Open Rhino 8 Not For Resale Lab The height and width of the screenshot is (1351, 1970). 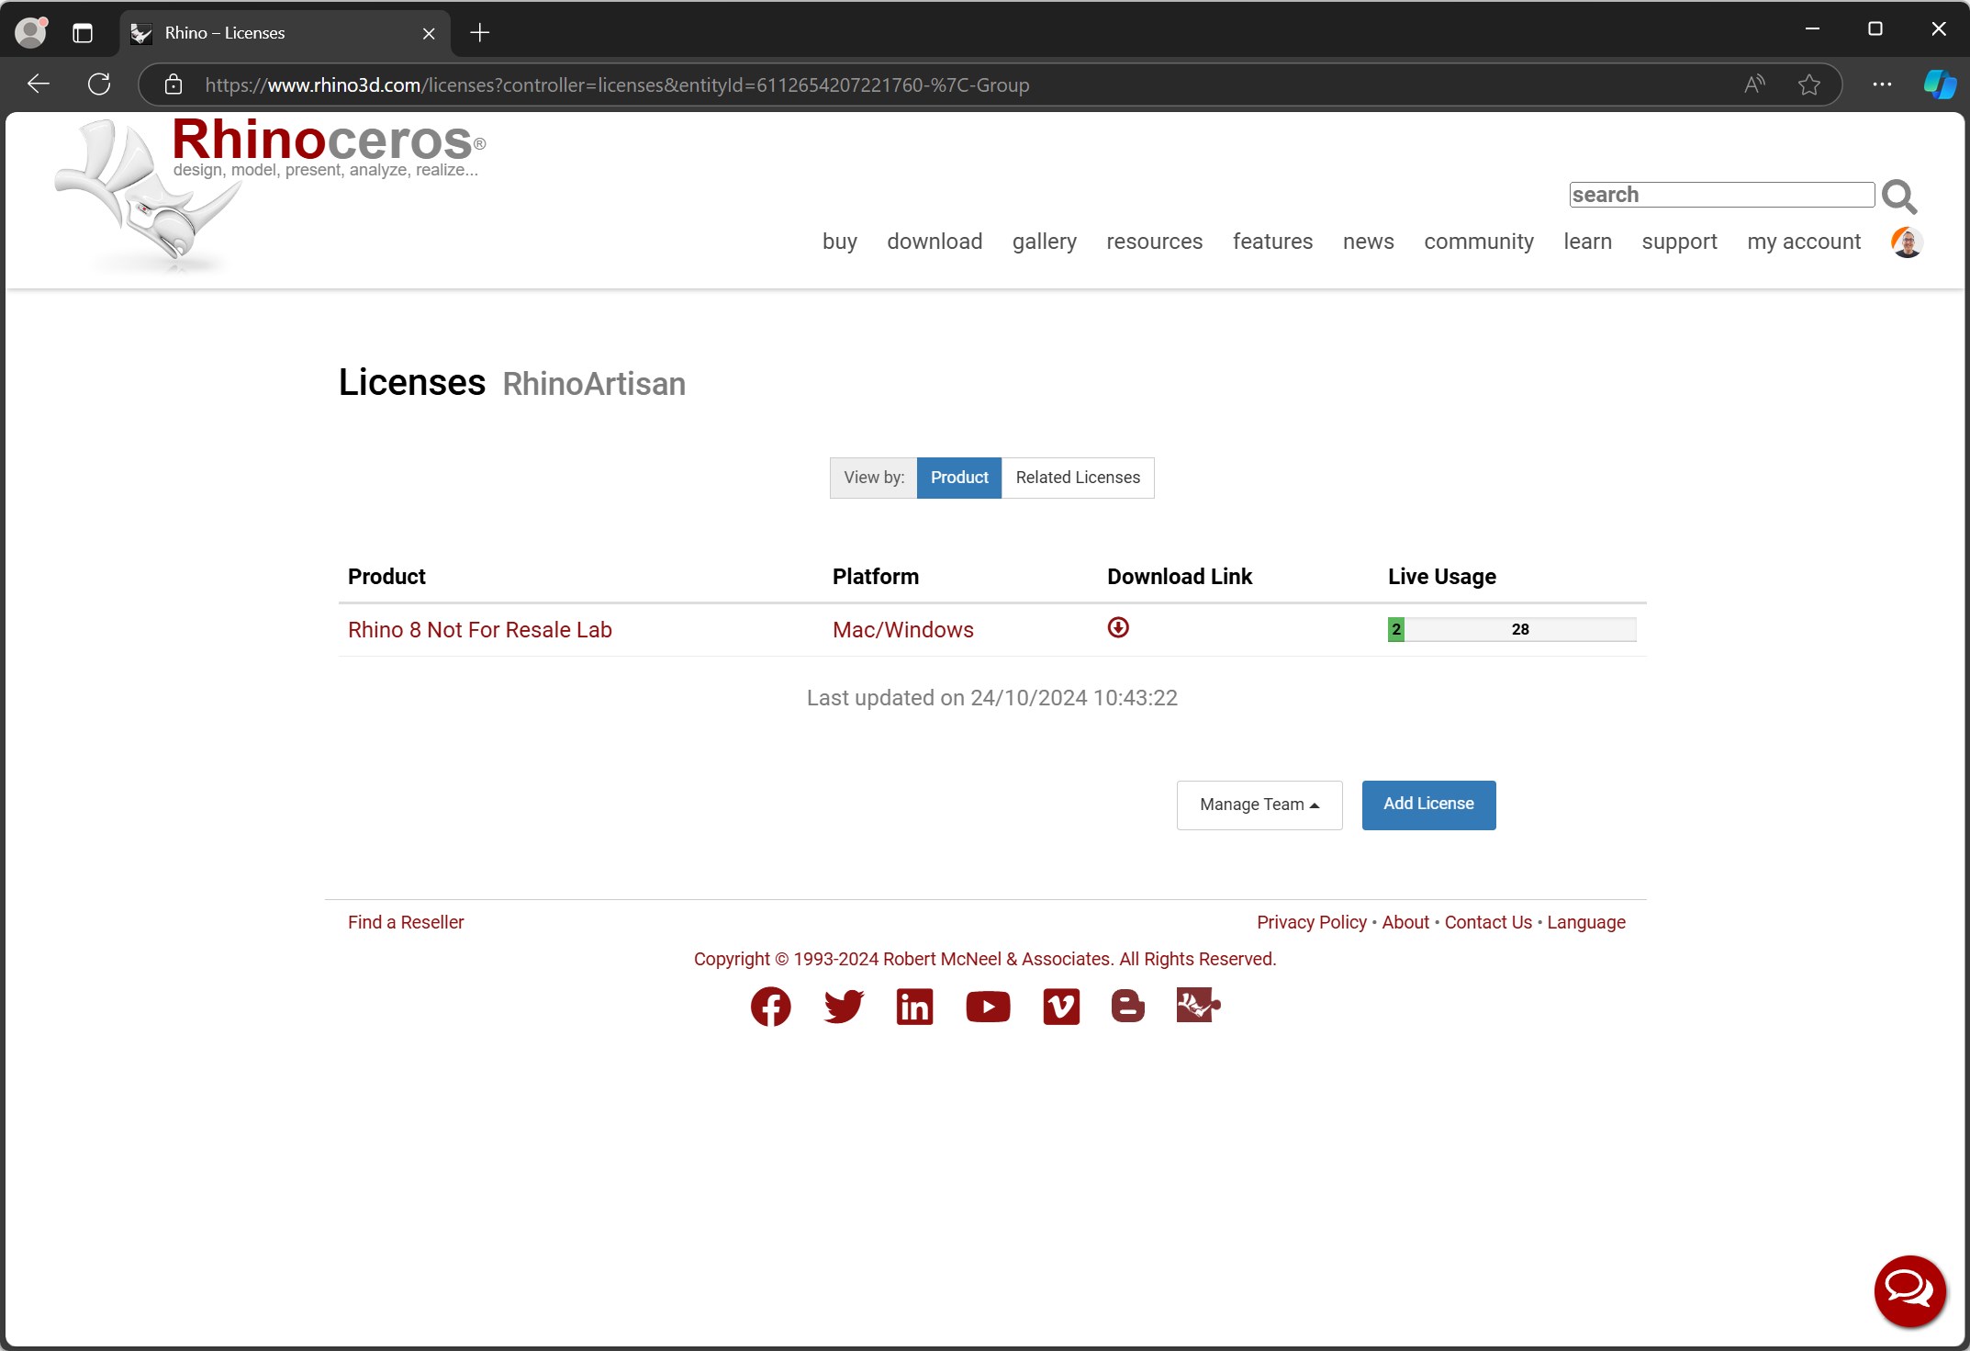pos(480,630)
